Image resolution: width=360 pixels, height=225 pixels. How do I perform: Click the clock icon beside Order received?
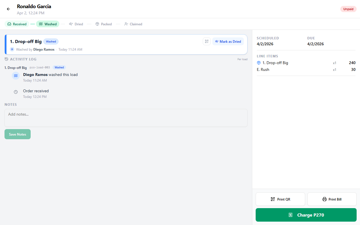pos(16,92)
